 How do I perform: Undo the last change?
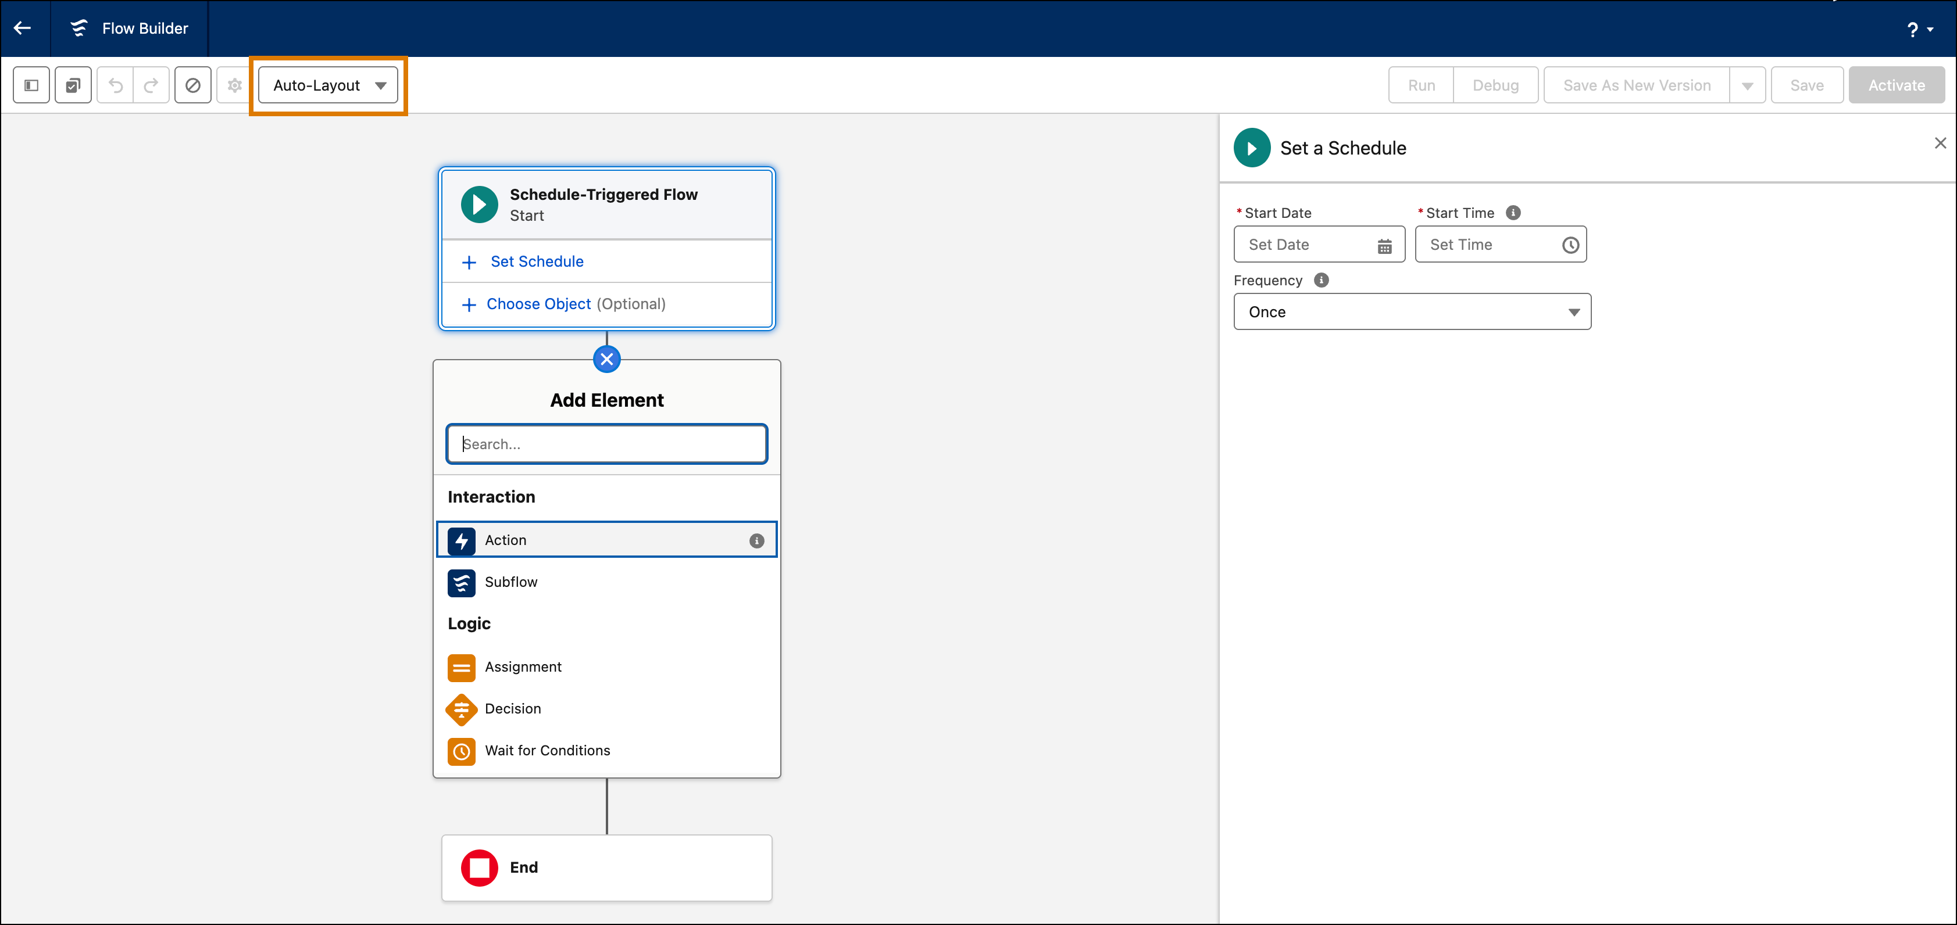click(x=116, y=85)
